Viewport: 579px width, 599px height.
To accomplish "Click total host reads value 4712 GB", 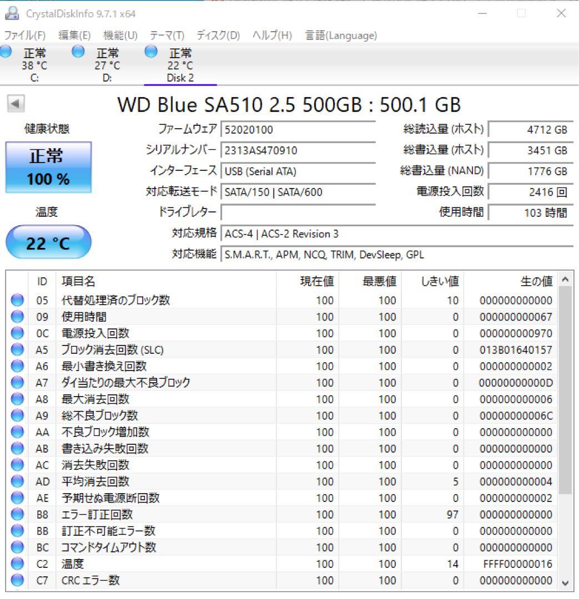I will (531, 129).
